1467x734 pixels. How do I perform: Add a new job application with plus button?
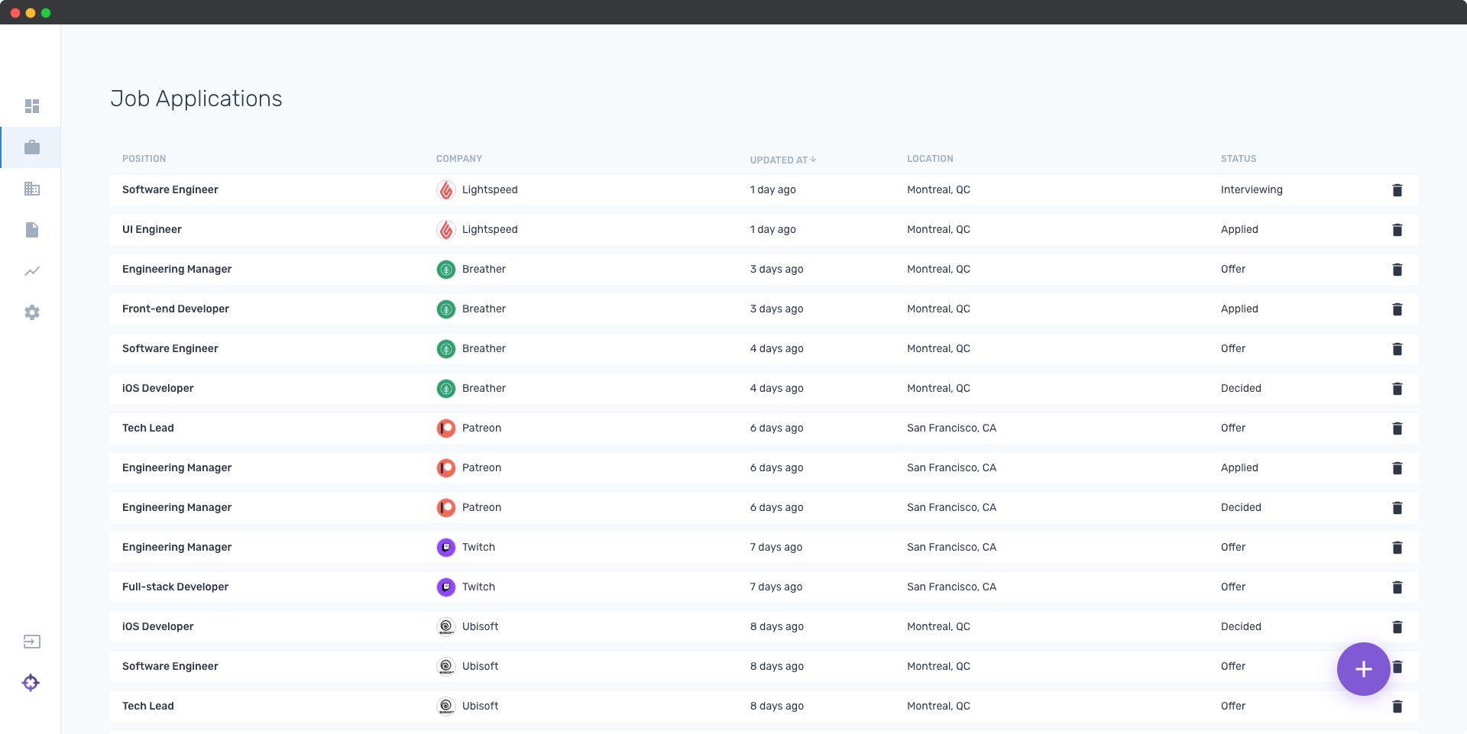[x=1363, y=669]
